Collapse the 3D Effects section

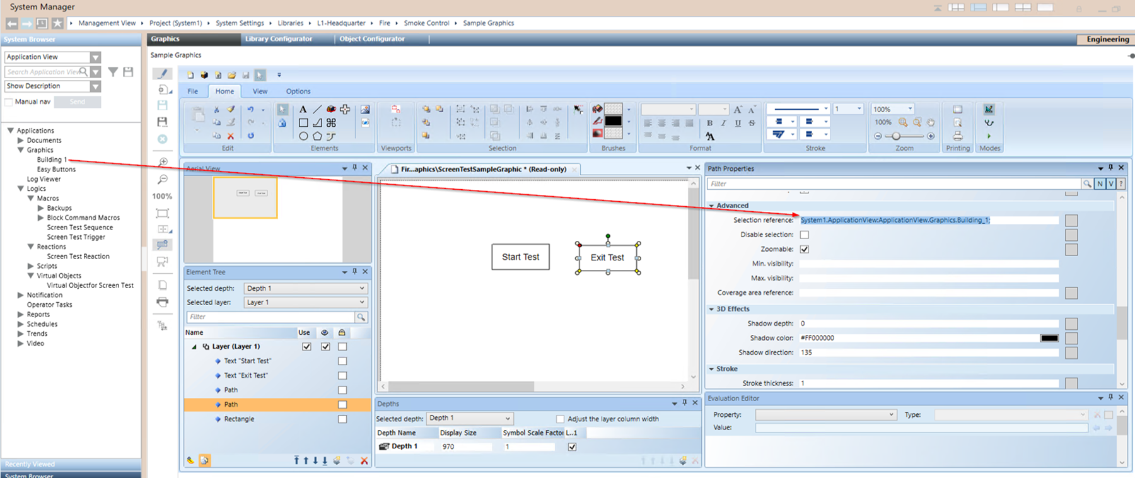tap(711, 309)
